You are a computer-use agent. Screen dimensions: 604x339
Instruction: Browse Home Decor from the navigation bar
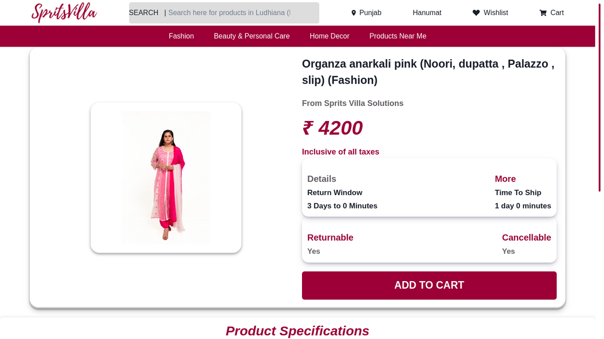tap(329, 36)
